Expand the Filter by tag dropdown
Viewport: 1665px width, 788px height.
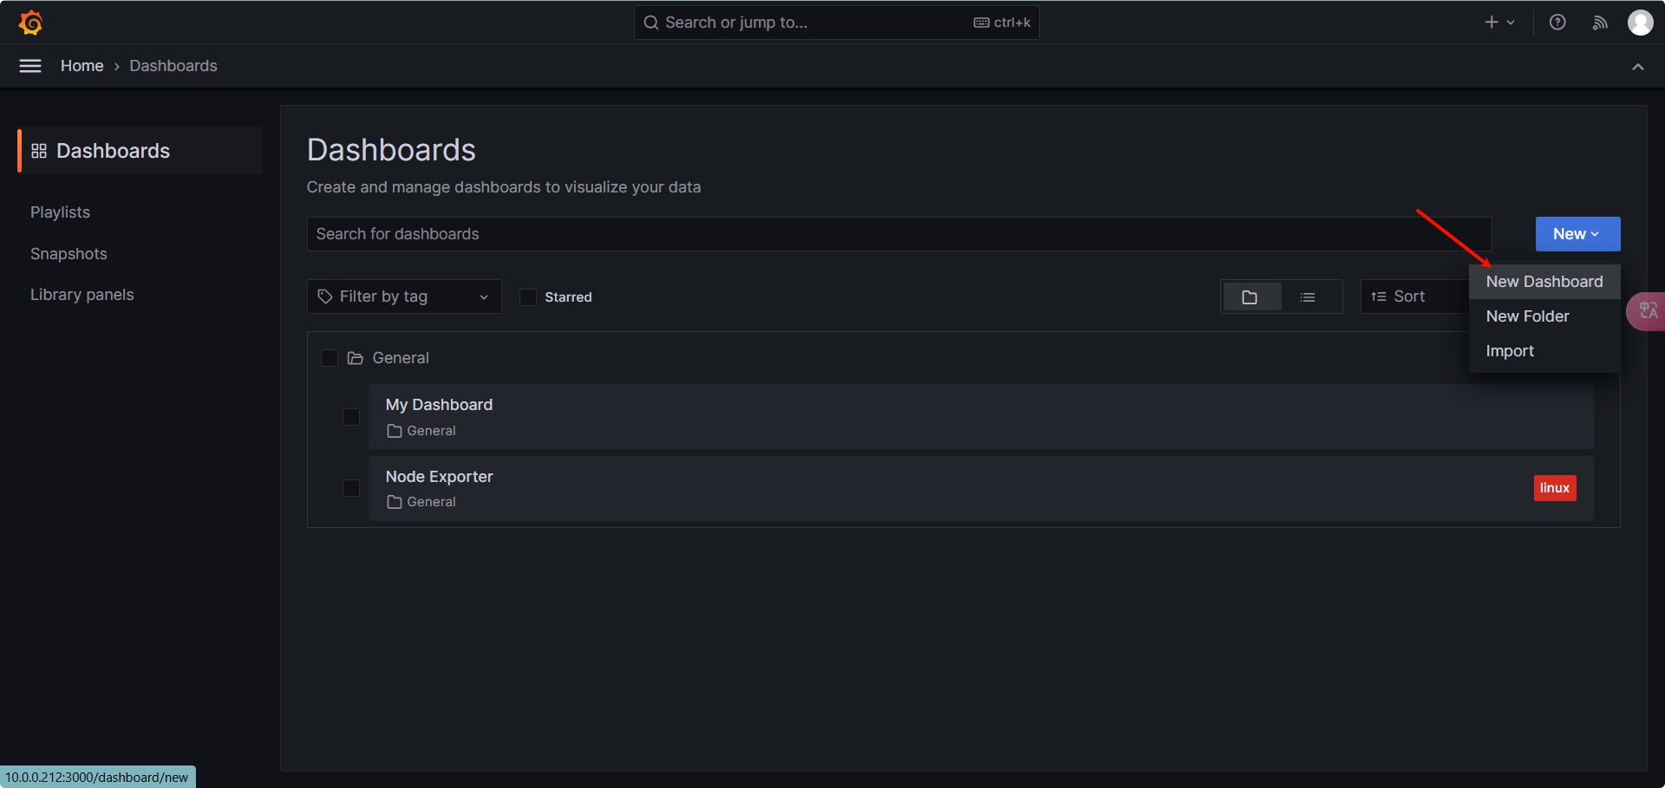coord(404,296)
